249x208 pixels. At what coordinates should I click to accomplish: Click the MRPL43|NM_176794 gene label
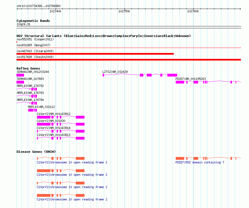click(x=30, y=100)
